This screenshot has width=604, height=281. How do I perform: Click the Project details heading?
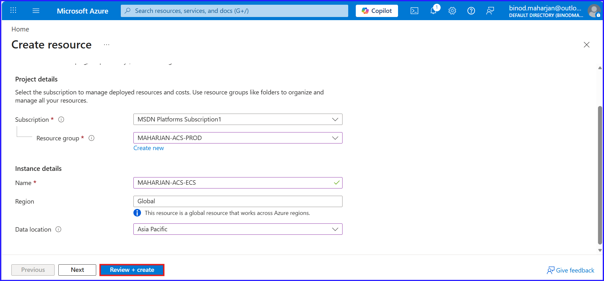[x=36, y=79]
